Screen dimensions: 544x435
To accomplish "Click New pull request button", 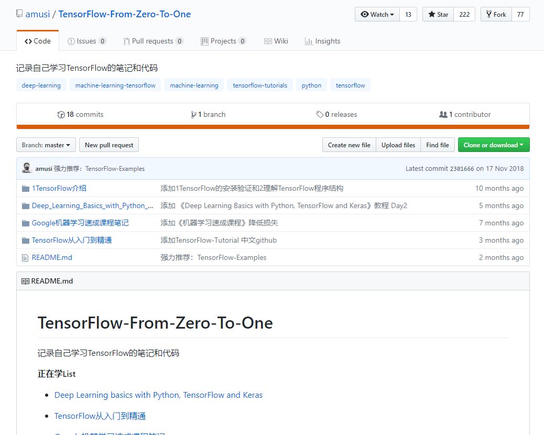I will click(x=109, y=145).
